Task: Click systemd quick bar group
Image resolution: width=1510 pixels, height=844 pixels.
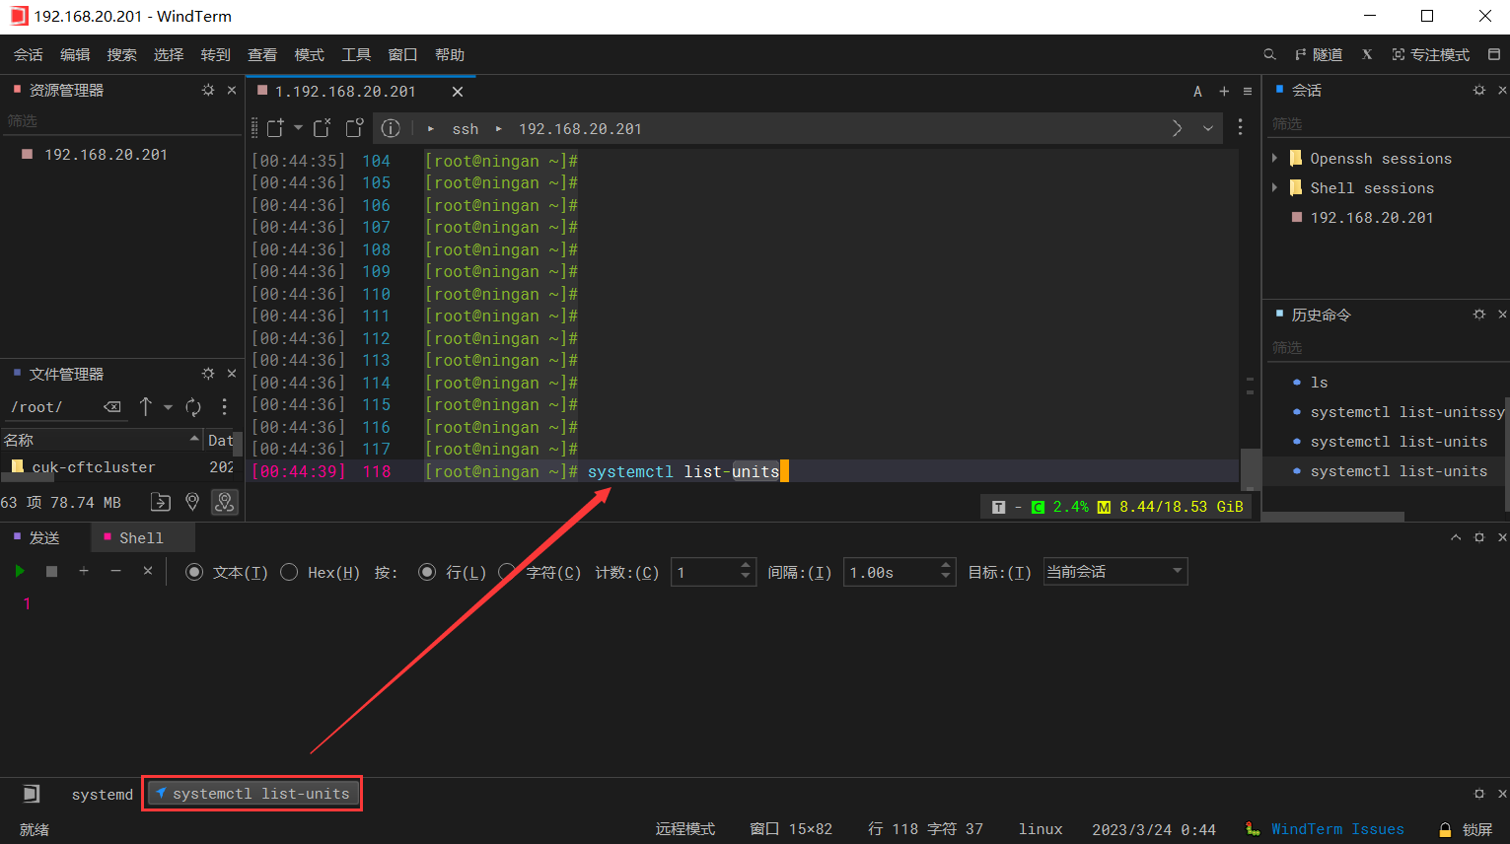Action: click(102, 795)
